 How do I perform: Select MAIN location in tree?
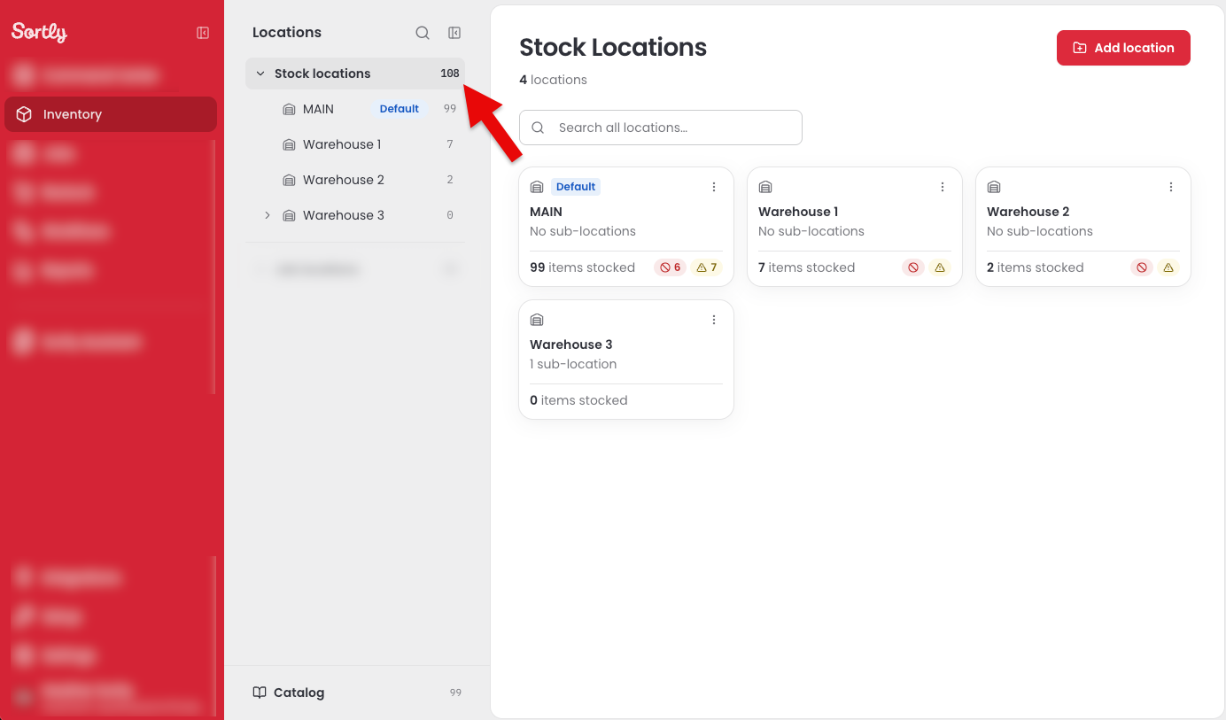318,109
